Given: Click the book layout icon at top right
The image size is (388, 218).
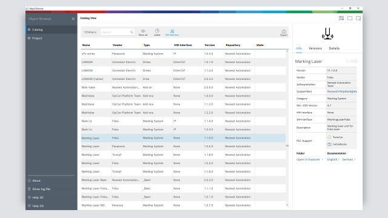Looking at the screenshot, I should click(341, 18).
